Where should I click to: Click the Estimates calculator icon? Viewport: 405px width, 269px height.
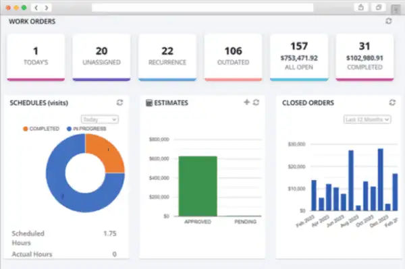point(149,103)
